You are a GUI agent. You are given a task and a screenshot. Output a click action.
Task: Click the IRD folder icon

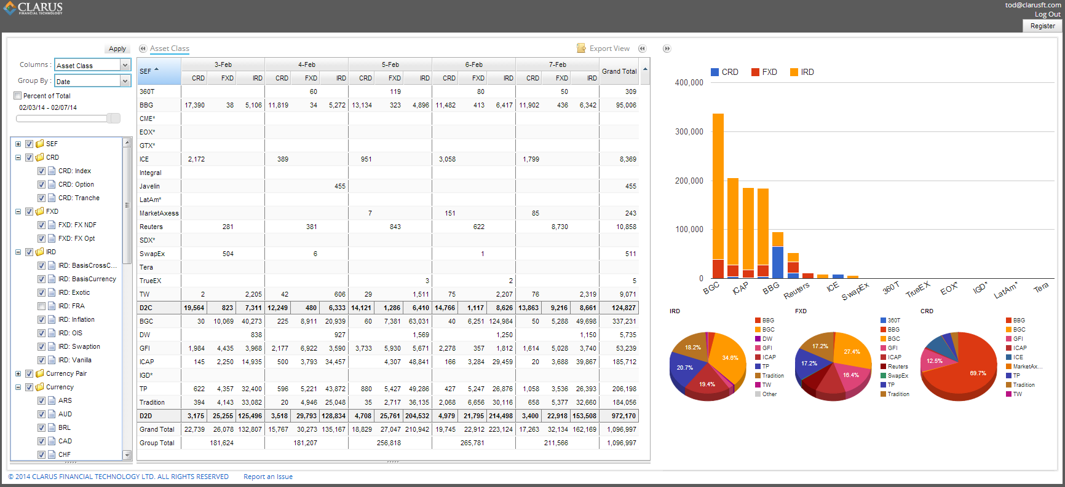pyautogui.click(x=40, y=252)
